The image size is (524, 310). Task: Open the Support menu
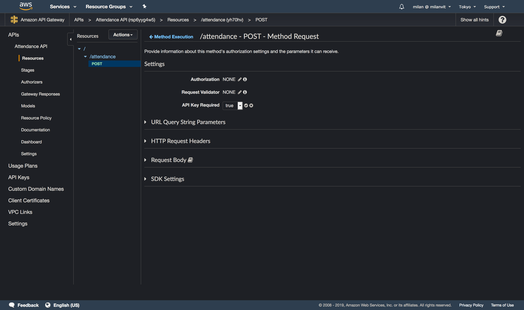click(x=494, y=7)
